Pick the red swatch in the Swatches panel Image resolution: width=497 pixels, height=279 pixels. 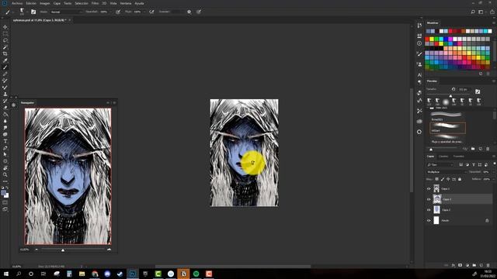tap(427, 40)
